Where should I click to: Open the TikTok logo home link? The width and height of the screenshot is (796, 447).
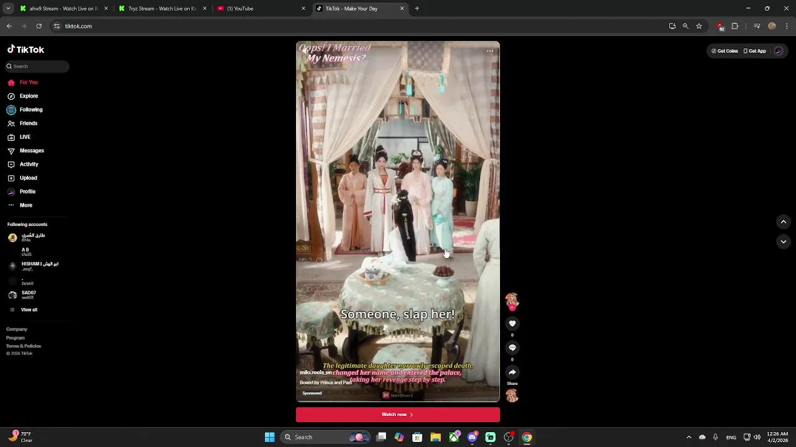[25, 50]
